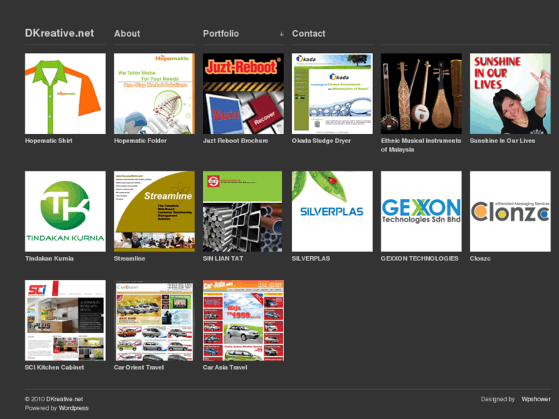The height and width of the screenshot is (419, 559).
Task: Open the Car Asia Travel thumbnail
Action: [x=243, y=321]
